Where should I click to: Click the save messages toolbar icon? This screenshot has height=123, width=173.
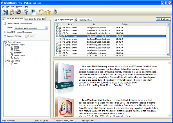point(12,12)
